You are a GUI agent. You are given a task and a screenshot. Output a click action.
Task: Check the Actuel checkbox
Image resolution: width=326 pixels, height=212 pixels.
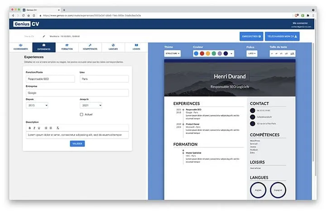(81, 115)
